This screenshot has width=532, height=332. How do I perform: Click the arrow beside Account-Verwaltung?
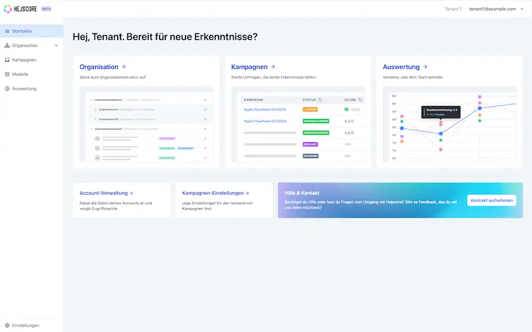(131, 193)
